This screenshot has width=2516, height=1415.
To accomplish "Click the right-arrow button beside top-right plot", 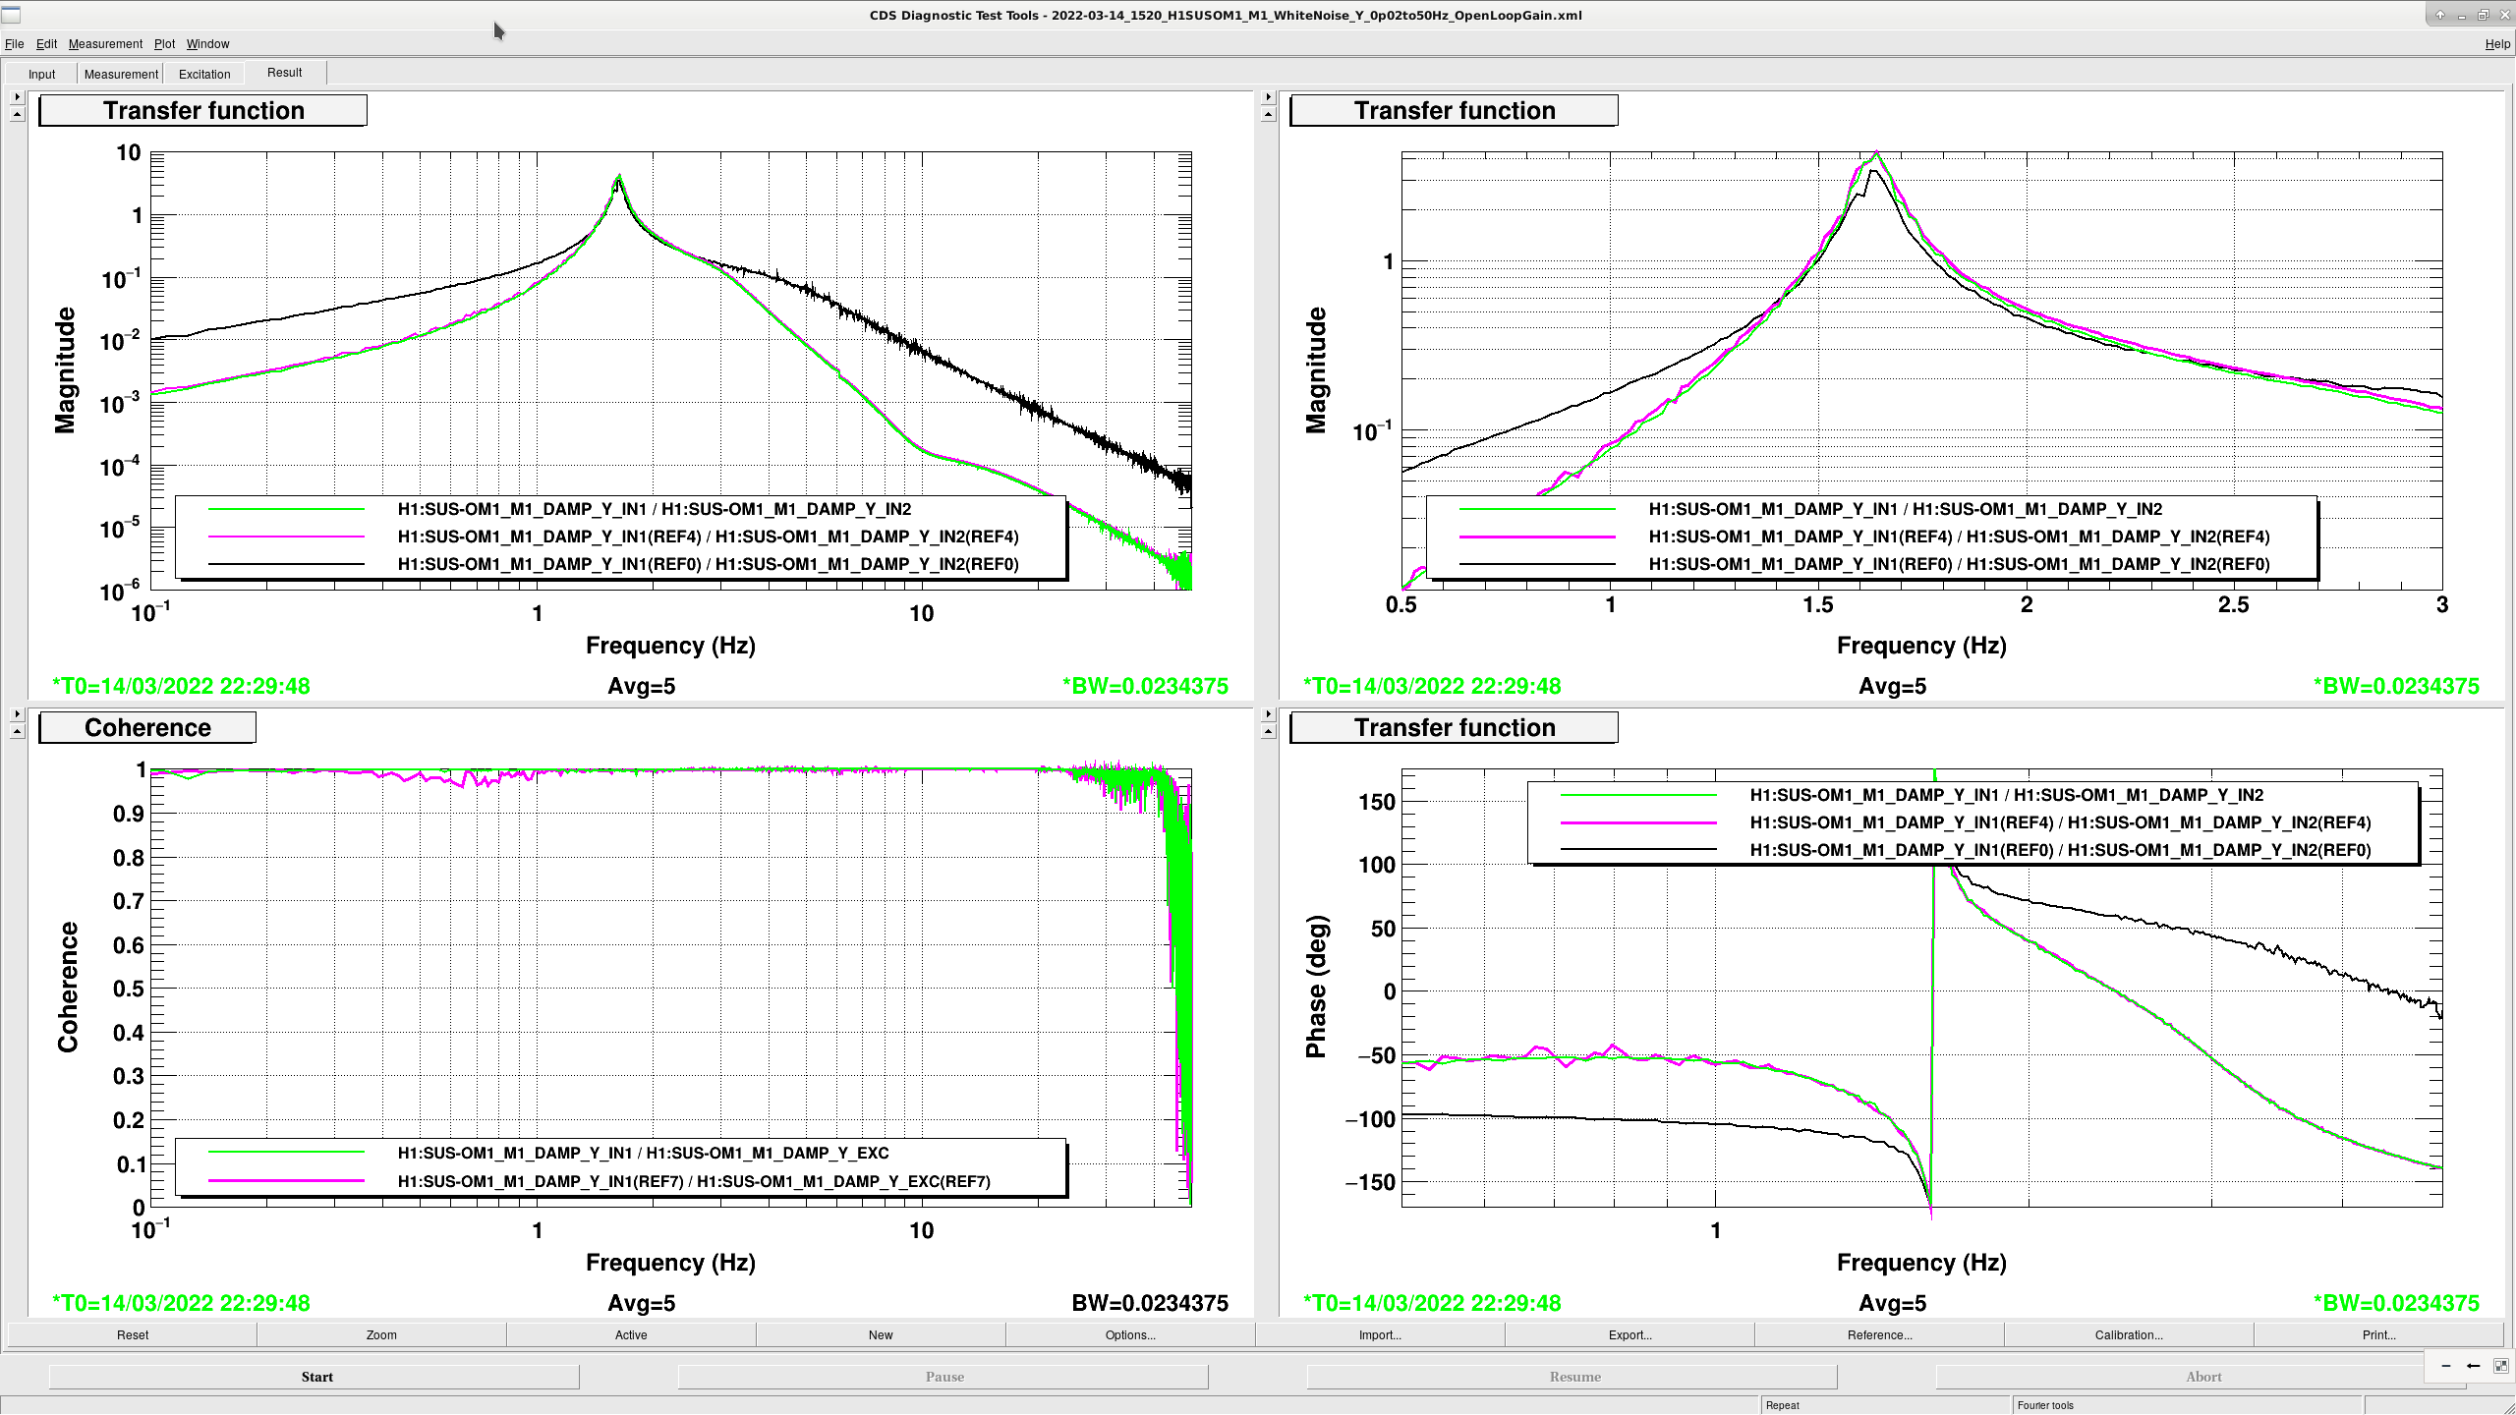I will [1268, 97].
